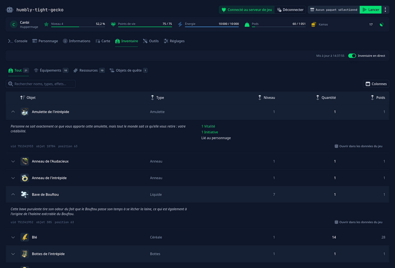
Task: Click the green Lancer button
Action: pos(371,10)
